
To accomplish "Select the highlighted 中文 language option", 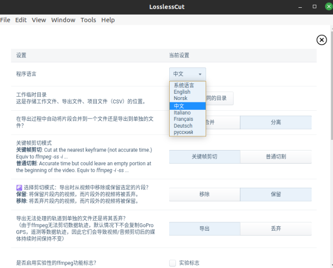I will [188, 106].
